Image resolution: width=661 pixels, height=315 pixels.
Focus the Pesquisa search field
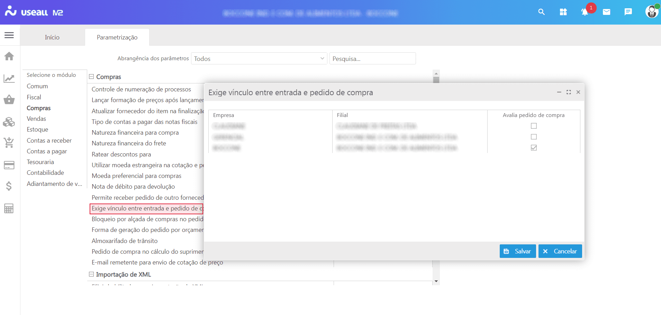372,58
